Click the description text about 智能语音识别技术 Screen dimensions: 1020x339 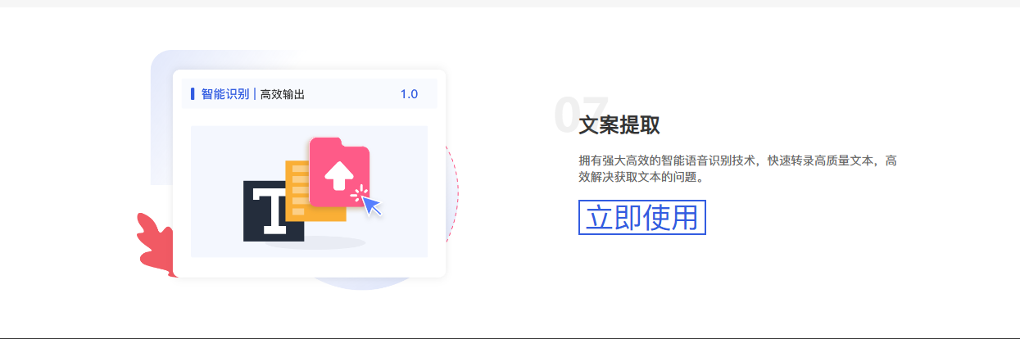pyautogui.click(x=737, y=168)
